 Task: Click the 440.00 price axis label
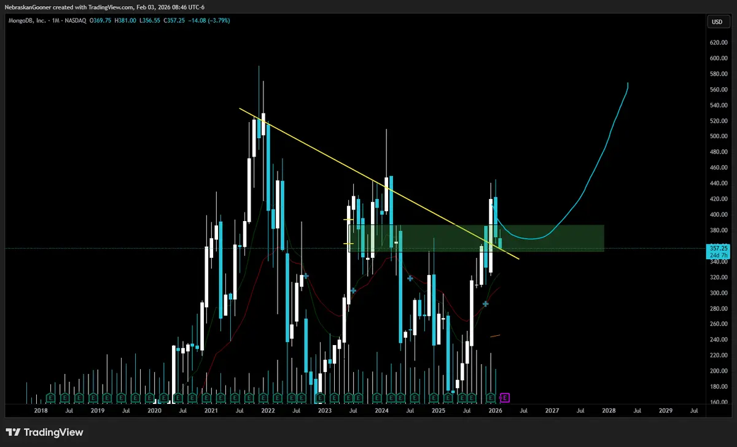pos(719,184)
